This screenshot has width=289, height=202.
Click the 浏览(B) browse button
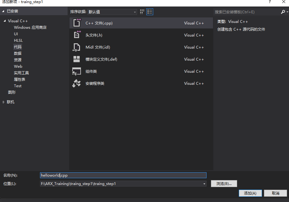tap(224, 183)
